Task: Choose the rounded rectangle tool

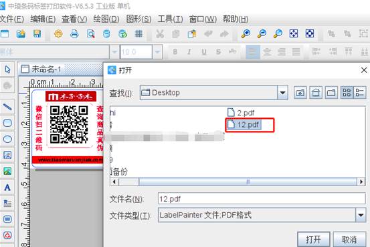Action: point(7,123)
